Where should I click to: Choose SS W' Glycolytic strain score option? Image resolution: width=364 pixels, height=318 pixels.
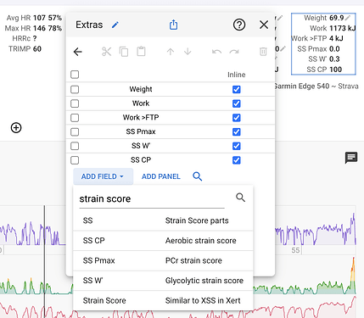163,281
